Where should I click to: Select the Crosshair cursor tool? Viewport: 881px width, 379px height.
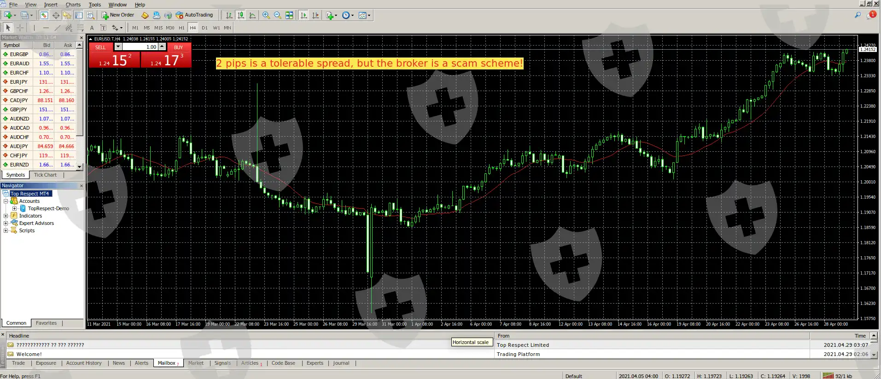pos(20,28)
